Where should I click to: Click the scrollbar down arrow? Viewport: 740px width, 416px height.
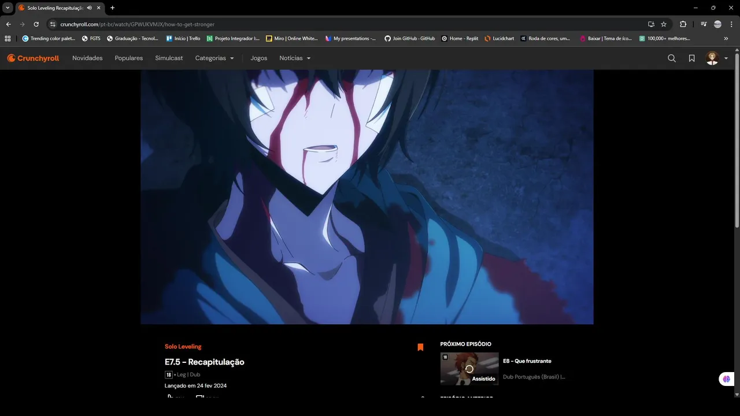tap(737, 395)
